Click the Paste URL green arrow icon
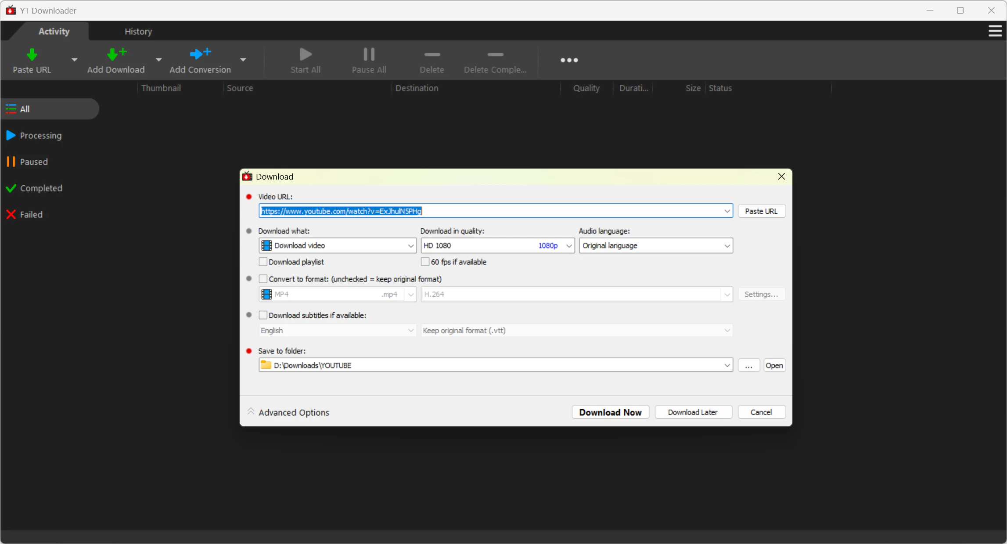The height and width of the screenshot is (544, 1007). pyautogui.click(x=32, y=55)
